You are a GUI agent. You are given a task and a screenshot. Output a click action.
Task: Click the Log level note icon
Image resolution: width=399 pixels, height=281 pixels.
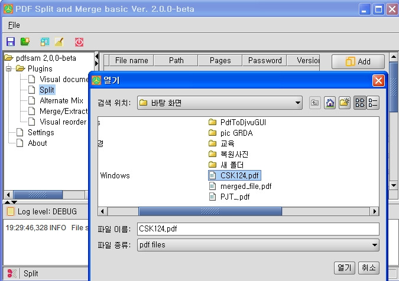(11, 211)
